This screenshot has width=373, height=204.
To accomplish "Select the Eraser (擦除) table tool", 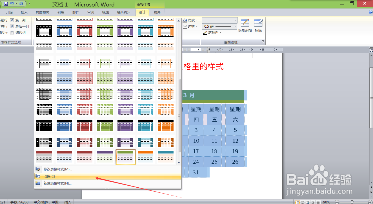I will (258, 23).
